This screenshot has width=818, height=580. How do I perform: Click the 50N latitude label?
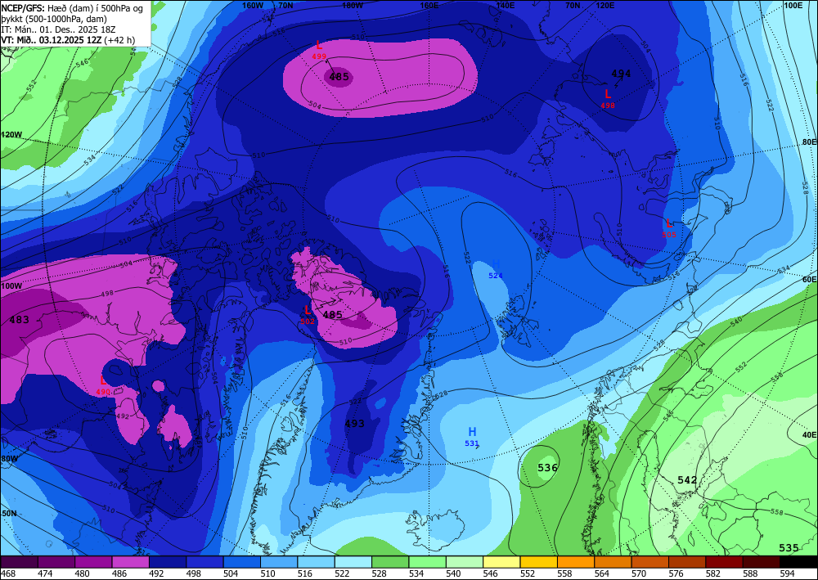pos(8,514)
